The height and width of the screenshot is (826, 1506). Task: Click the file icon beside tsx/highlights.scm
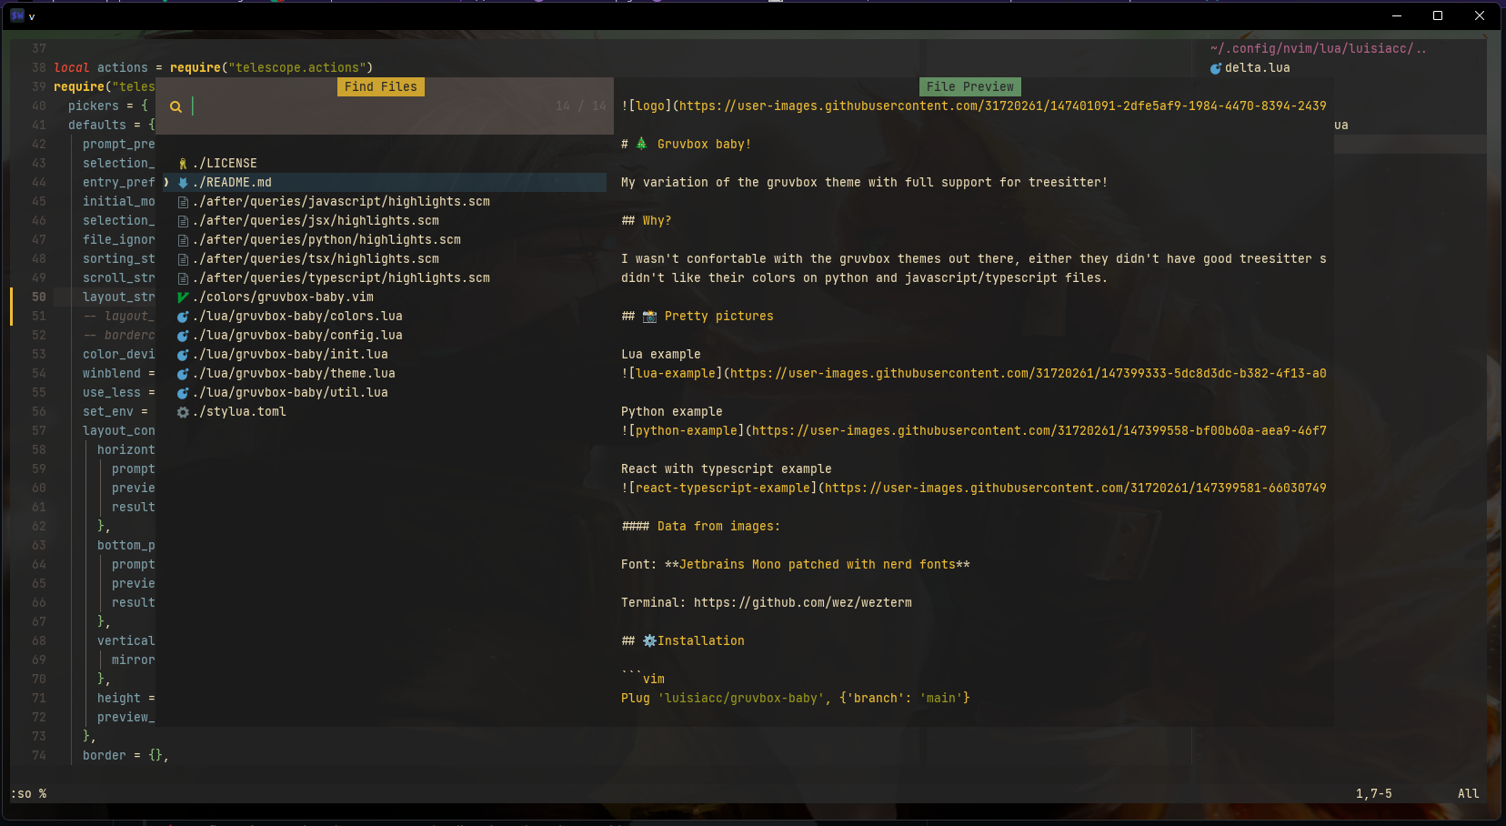[183, 259]
